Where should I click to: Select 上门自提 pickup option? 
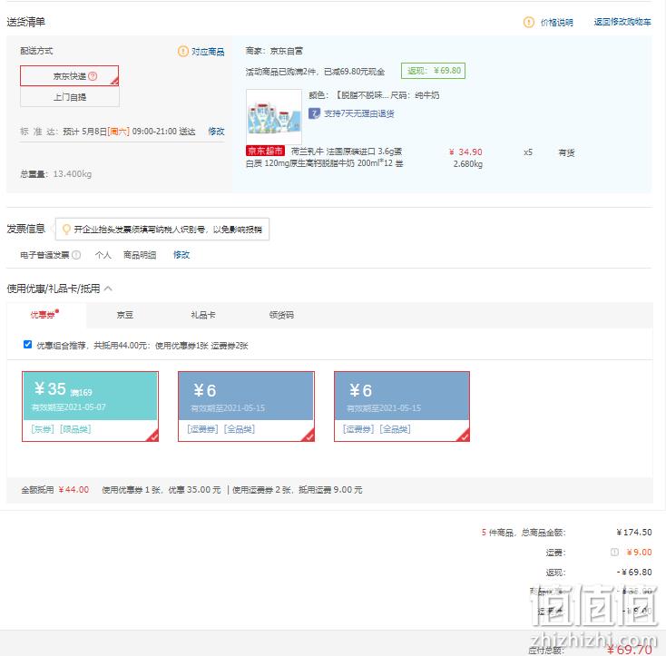coord(70,97)
